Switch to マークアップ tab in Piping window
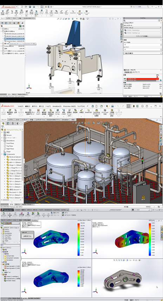This screenshot has width=163, height=301. point(24,119)
